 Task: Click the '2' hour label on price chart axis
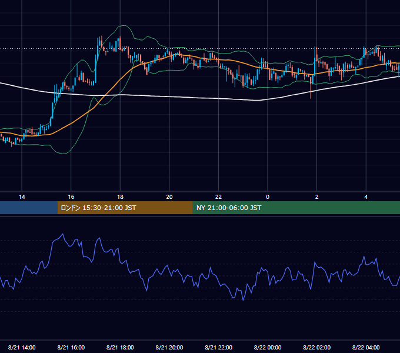click(317, 197)
